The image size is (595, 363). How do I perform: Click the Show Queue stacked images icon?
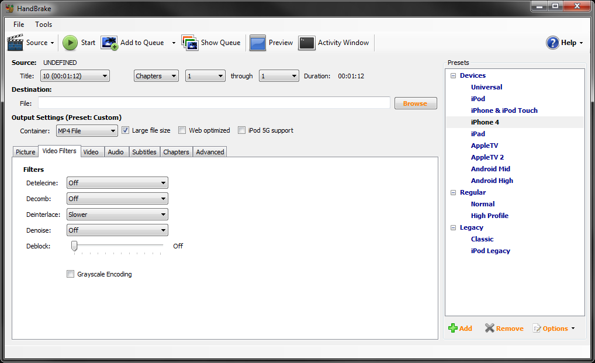click(x=190, y=43)
